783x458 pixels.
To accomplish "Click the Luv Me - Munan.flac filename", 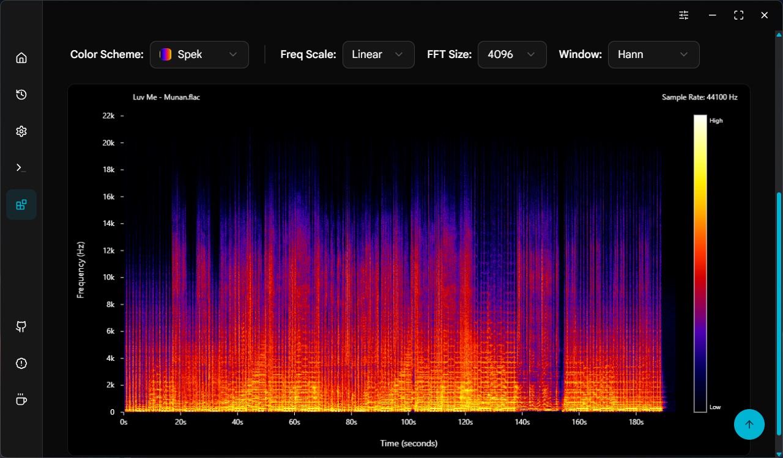I will pyautogui.click(x=166, y=97).
